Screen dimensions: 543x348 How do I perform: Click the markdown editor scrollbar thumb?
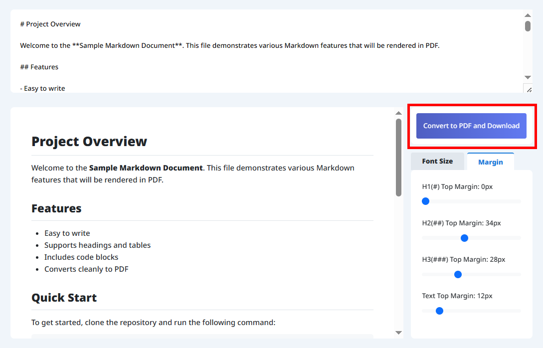[528, 26]
